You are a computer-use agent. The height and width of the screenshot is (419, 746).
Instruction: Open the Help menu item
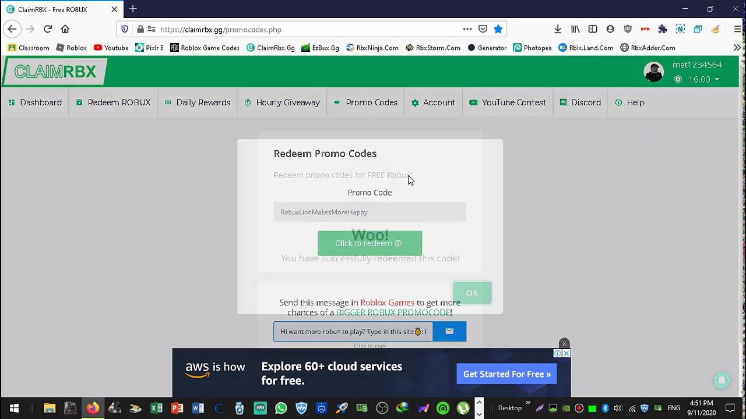click(x=629, y=102)
